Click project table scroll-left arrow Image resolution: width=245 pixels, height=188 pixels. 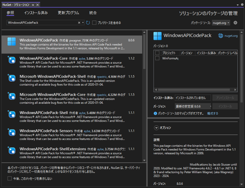tap(156, 89)
